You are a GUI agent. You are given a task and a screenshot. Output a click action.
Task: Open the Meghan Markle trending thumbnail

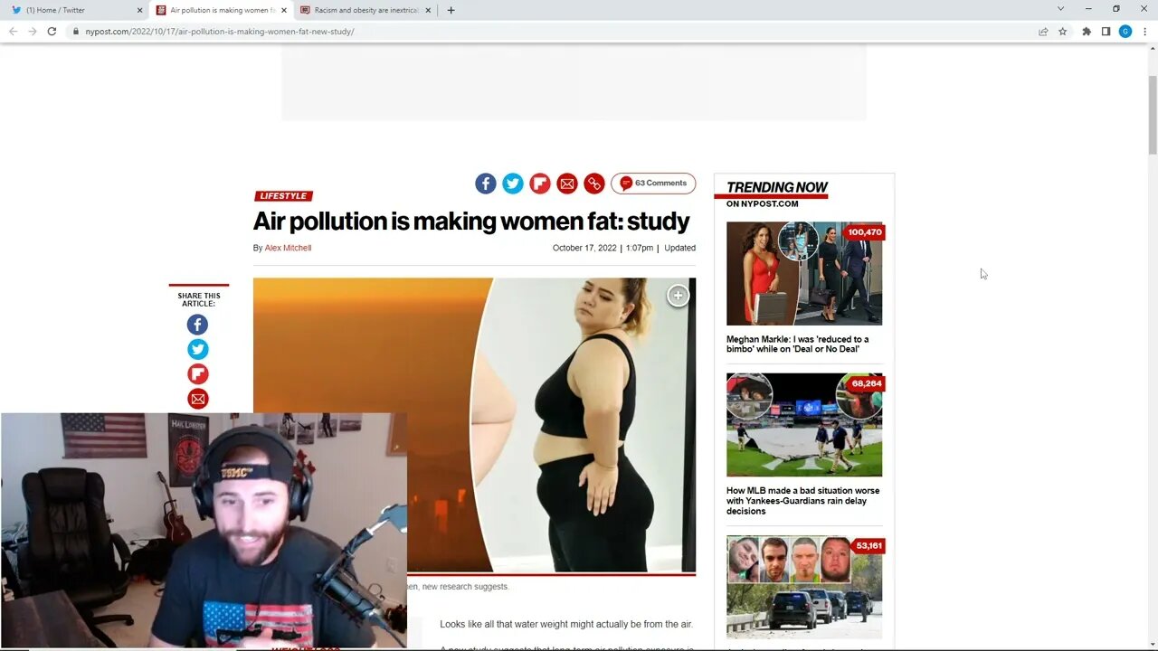804,274
